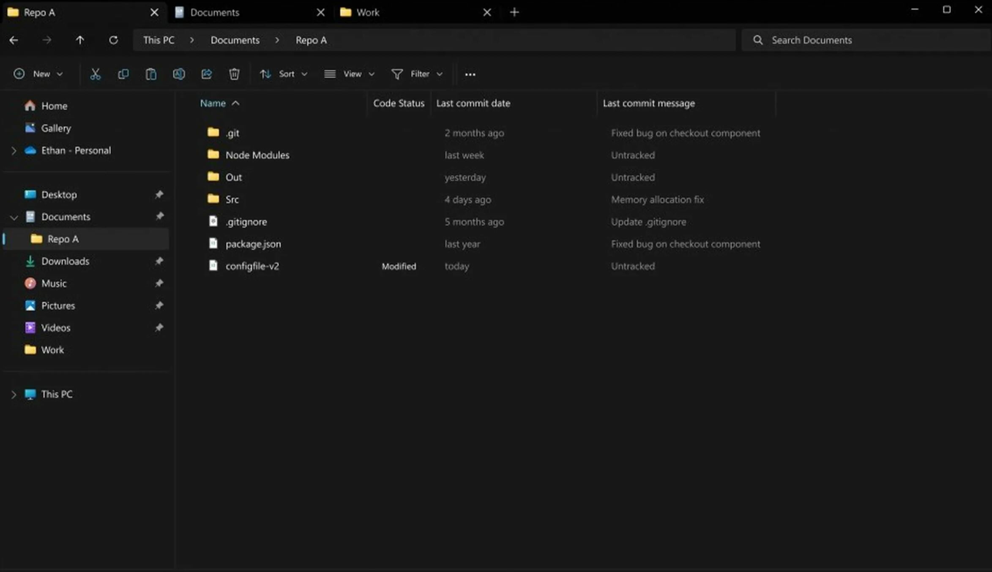Switch to the Documents tab

(215, 12)
